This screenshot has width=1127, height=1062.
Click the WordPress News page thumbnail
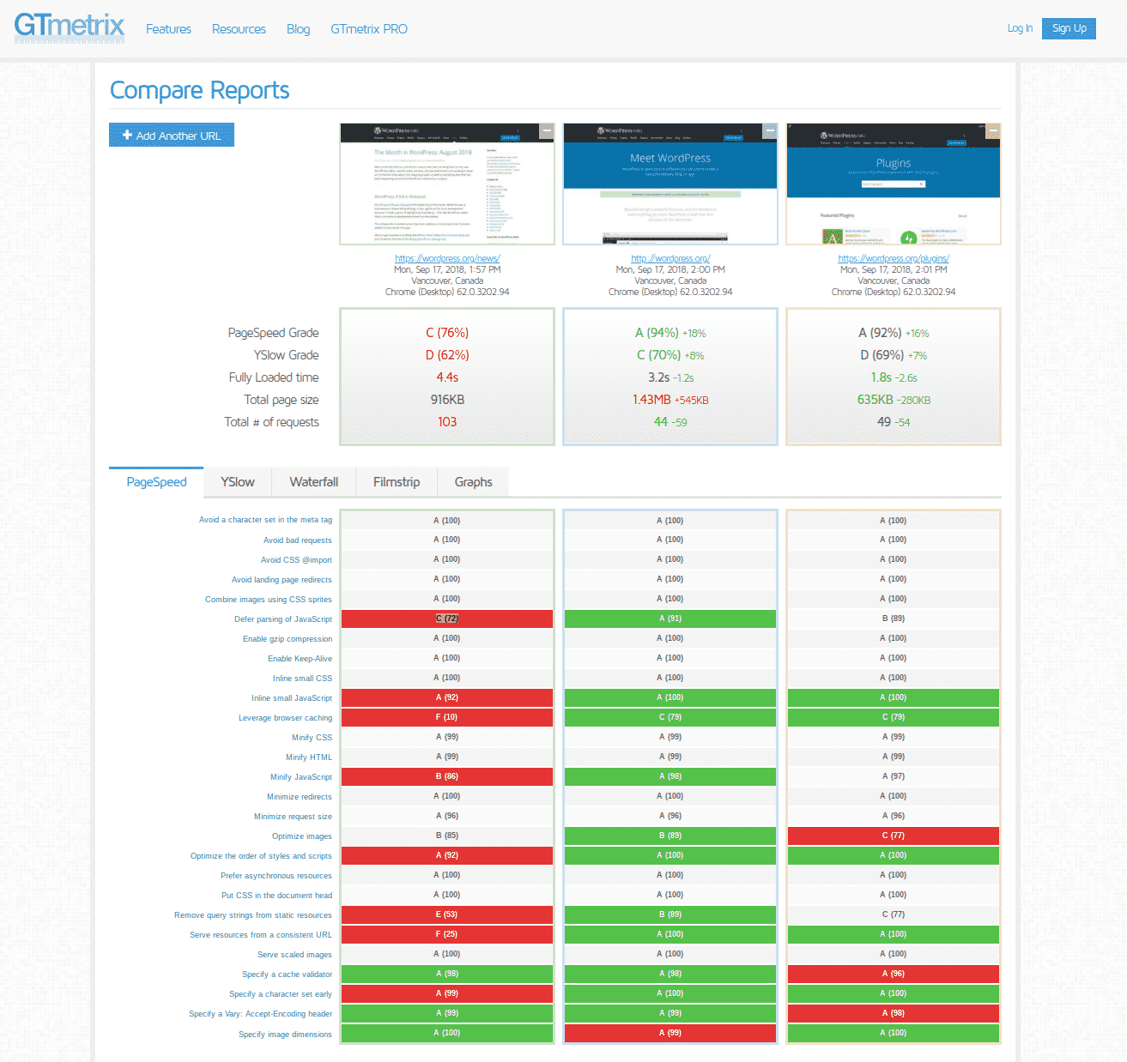pos(447,184)
